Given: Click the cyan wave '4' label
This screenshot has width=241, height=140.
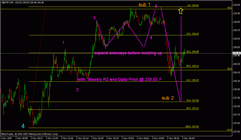Looking at the screenshot, I should (23, 126).
